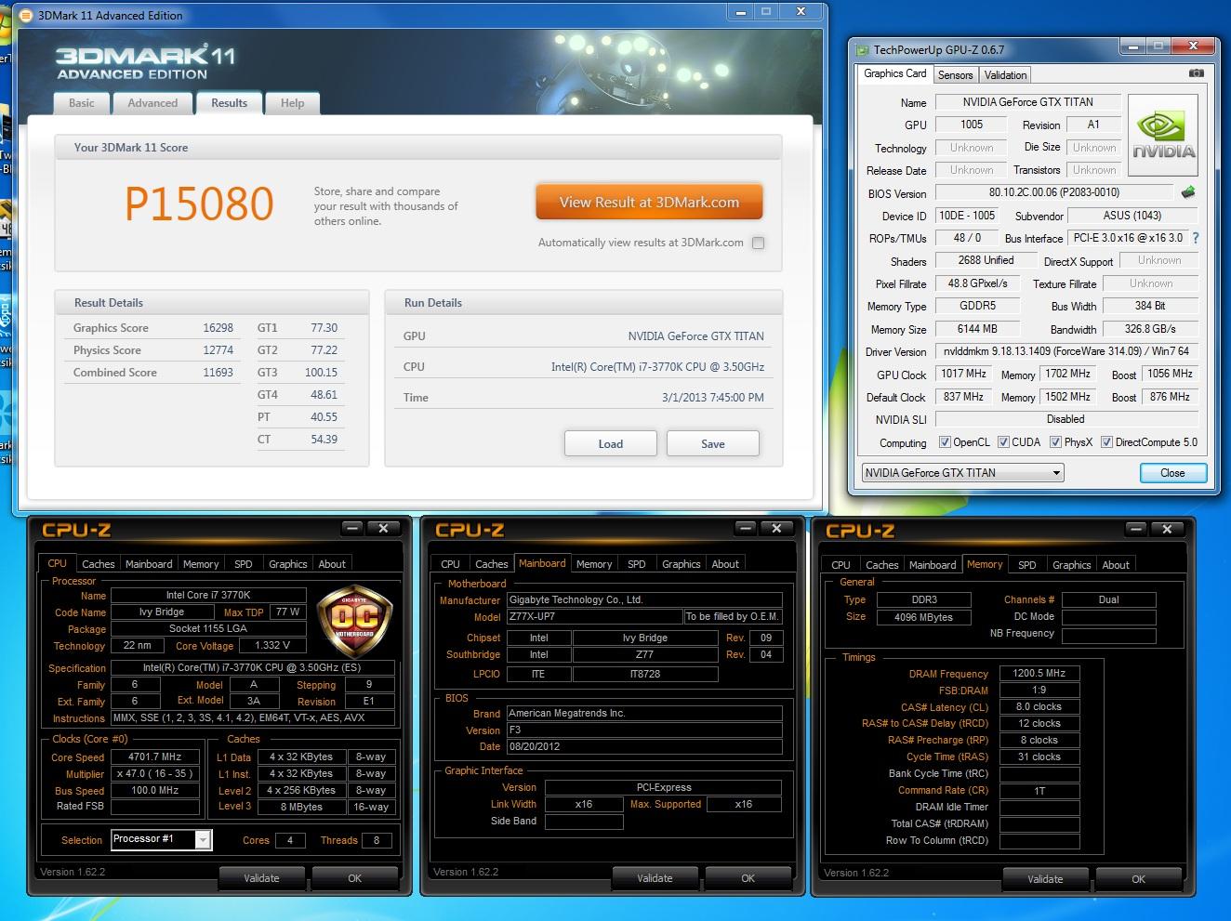Viewport: 1231px width, 921px height.
Task: Open Graphics tab in CPU-Z Memory window
Action: [1072, 565]
